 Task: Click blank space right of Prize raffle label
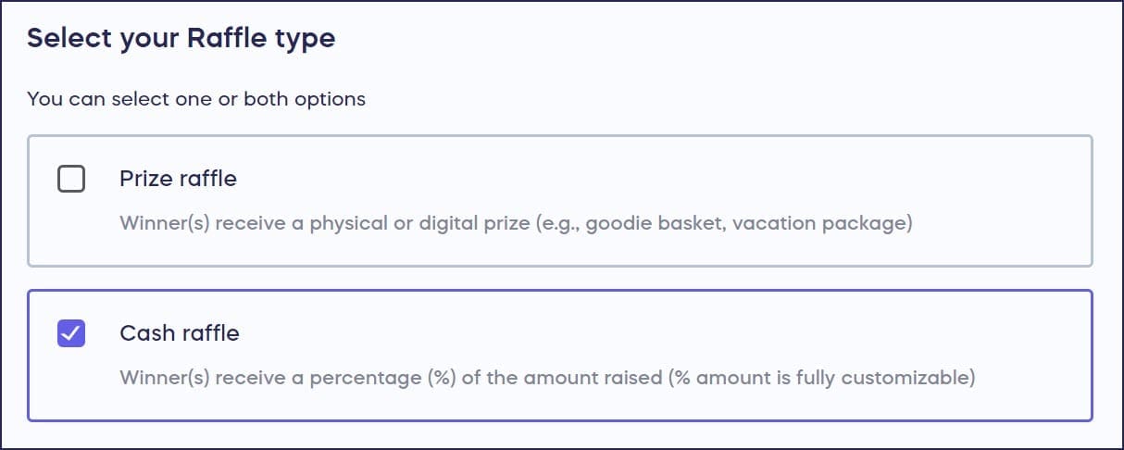coord(648,179)
